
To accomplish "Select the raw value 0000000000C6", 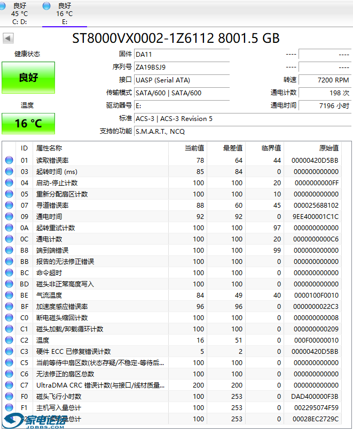I will 316,239.
